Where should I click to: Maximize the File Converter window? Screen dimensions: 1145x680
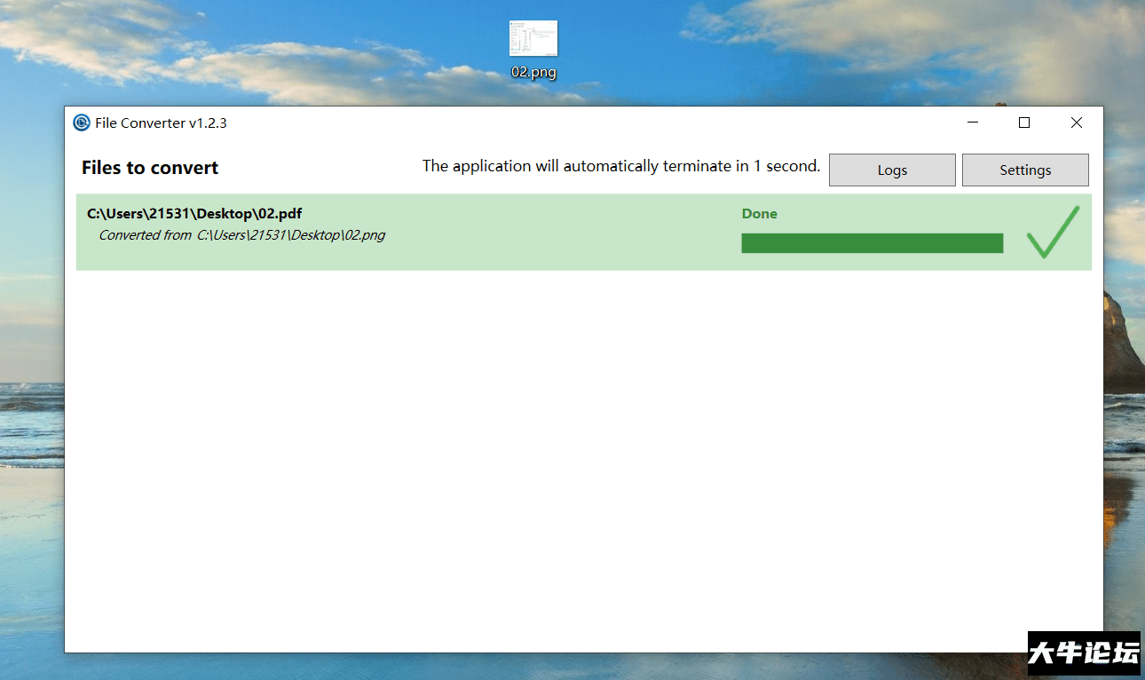coord(1024,123)
